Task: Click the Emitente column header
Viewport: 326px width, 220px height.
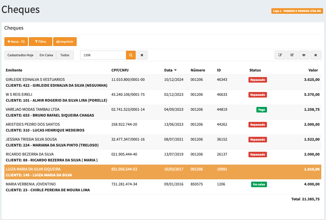Action: [14, 70]
